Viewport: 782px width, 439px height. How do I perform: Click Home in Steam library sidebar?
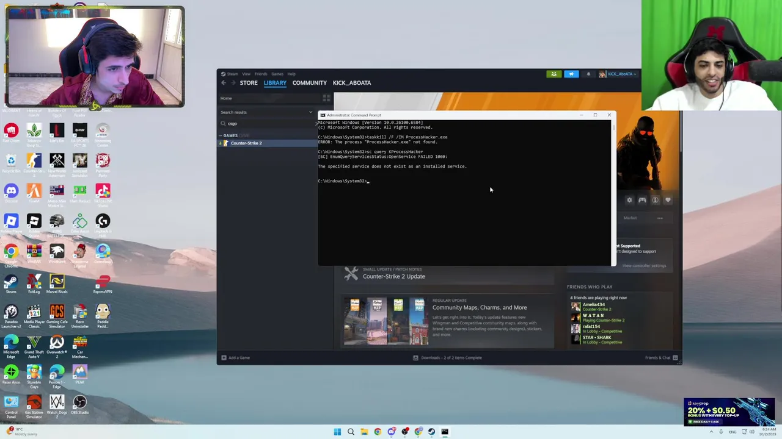pos(226,98)
